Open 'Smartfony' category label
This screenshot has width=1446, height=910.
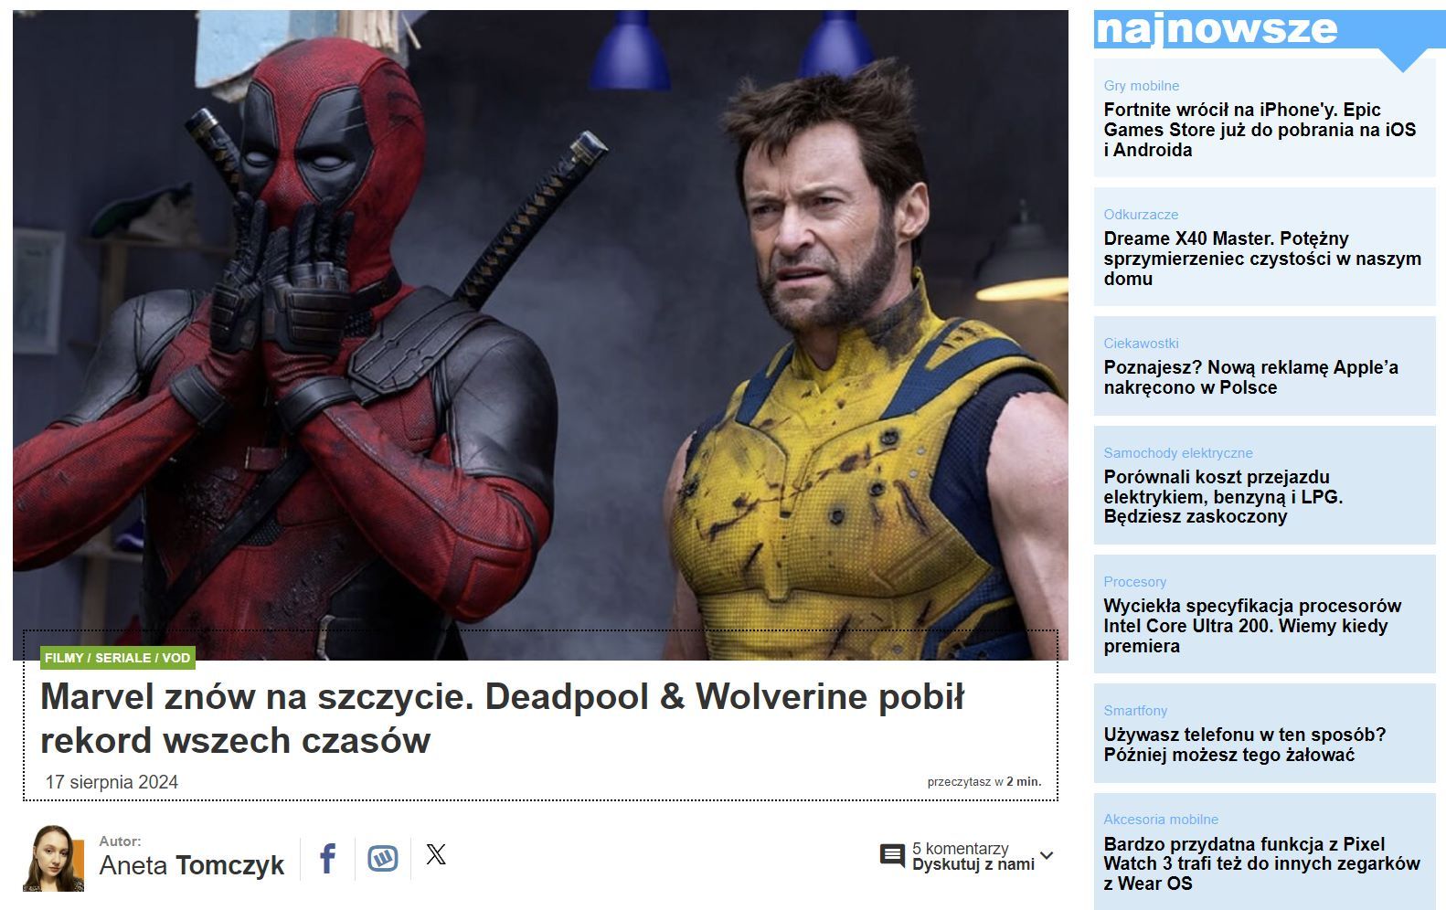(1135, 711)
